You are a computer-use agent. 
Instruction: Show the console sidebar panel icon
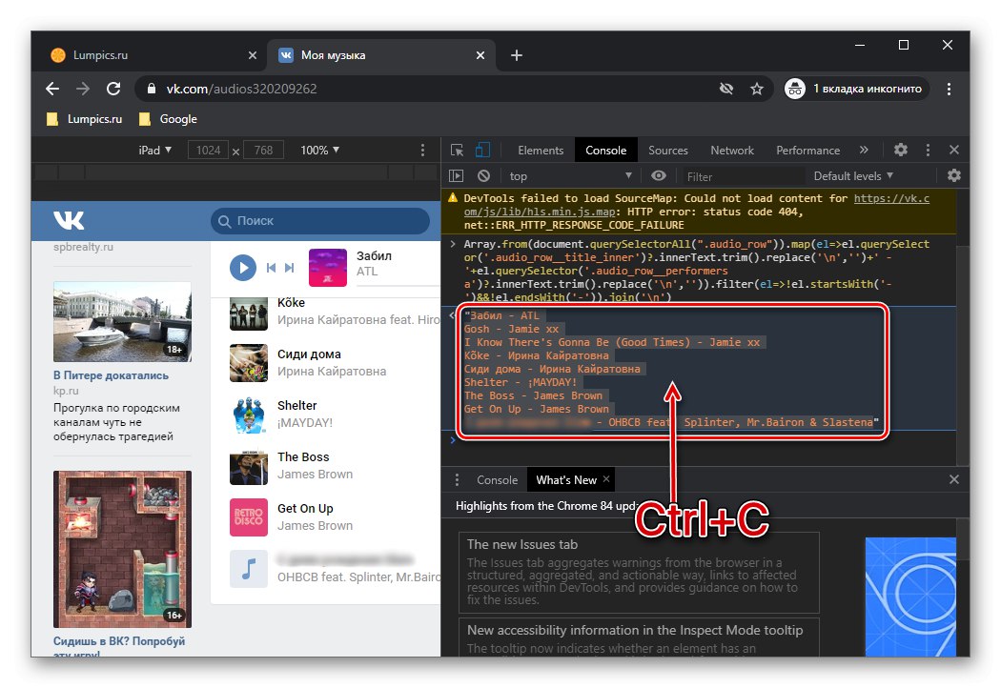[x=457, y=176]
